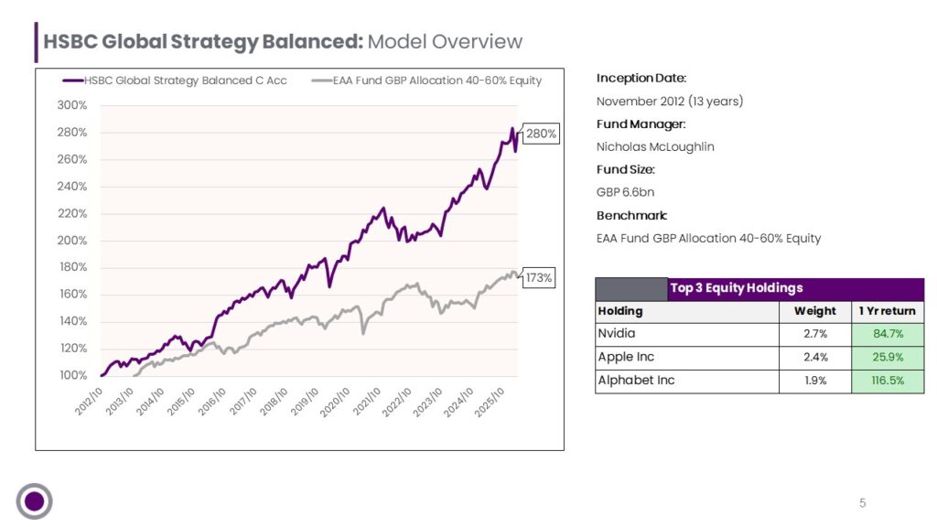The height and width of the screenshot is (527, 937).
Task: Click the 2020/10 x-axis label
Action: [x=335, y=402]
